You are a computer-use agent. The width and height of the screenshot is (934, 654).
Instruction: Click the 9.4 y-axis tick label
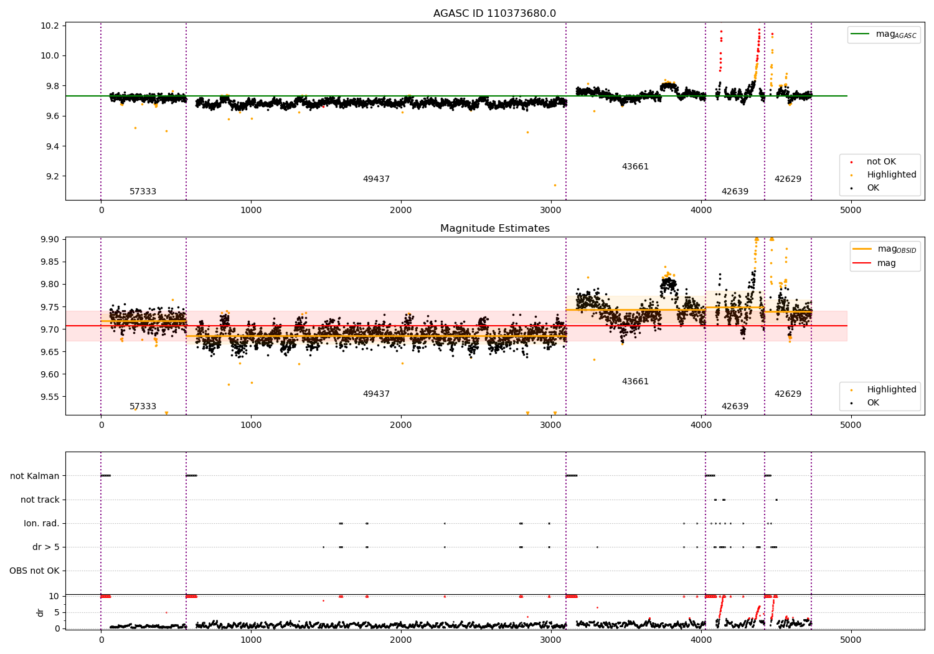click(52, 146)
